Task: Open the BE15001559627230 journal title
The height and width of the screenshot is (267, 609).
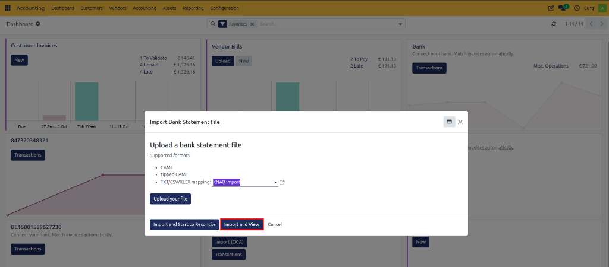Action: pos(36,227)
